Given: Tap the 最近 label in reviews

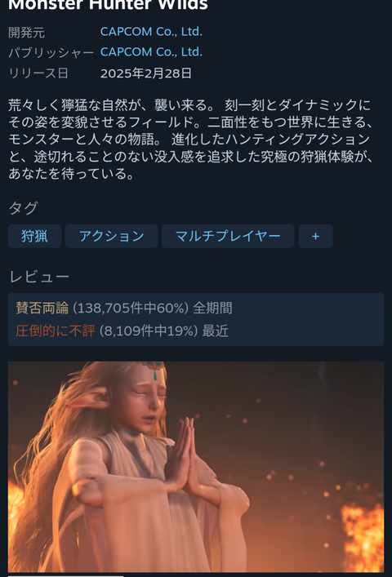Looking at the screenshot, I should 215,331.
